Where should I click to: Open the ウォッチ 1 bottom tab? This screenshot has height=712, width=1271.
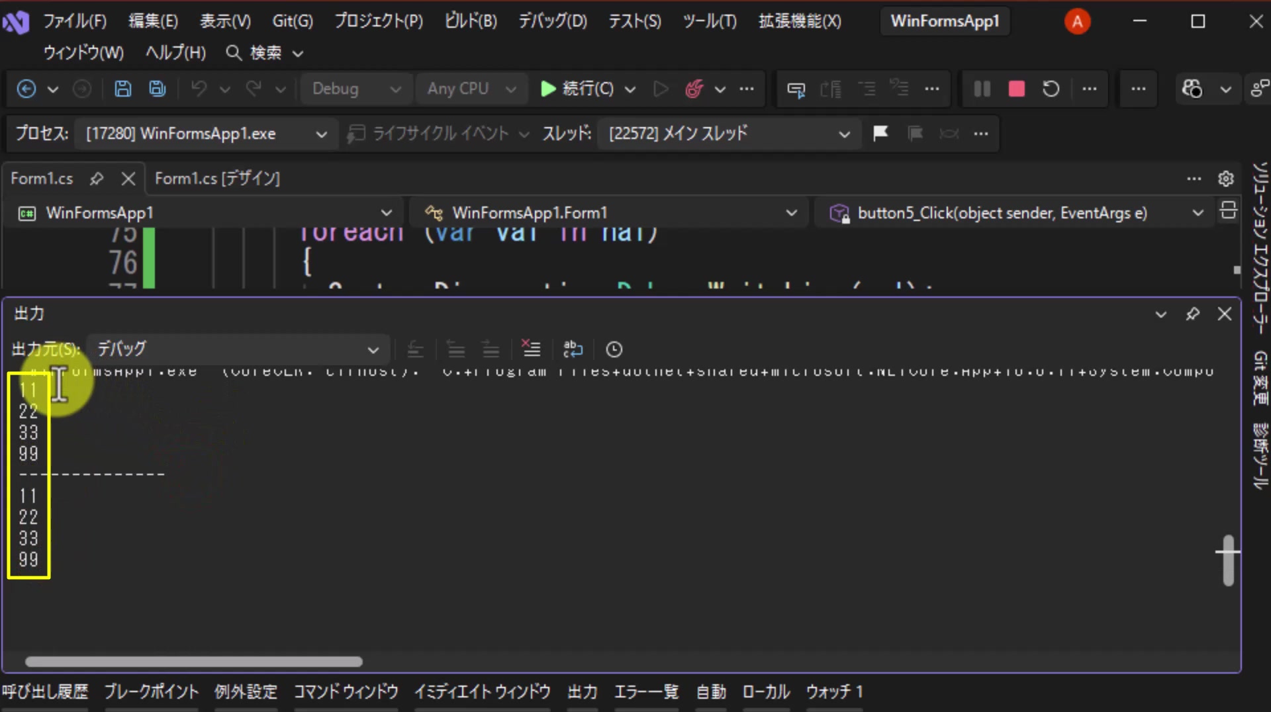pos(834,692)
